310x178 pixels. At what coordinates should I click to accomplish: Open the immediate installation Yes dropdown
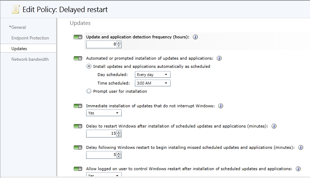(104, 113)
